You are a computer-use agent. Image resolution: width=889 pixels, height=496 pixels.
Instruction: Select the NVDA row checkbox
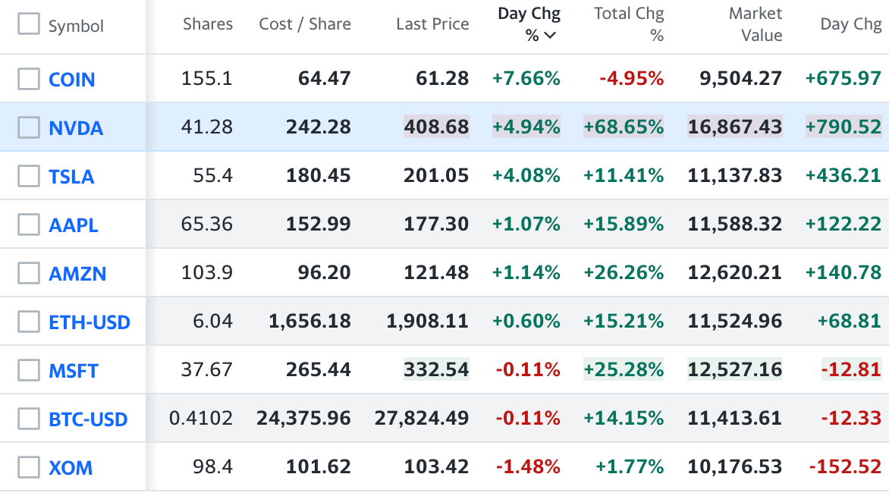(29, 127)
